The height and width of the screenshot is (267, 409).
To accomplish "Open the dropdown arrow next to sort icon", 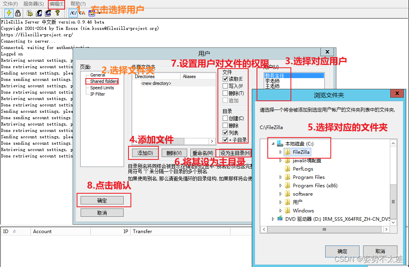I will click(99, 13).
